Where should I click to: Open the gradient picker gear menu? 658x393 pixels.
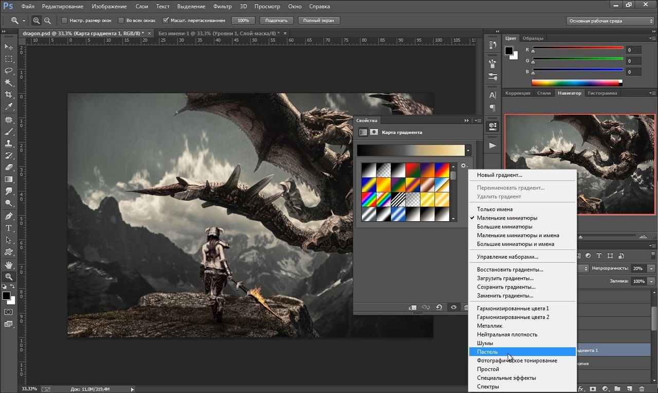tap(463, 166)
